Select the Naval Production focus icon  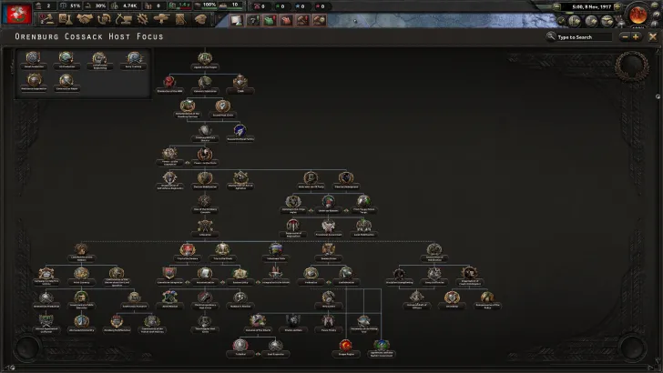[x=33, y=57]
